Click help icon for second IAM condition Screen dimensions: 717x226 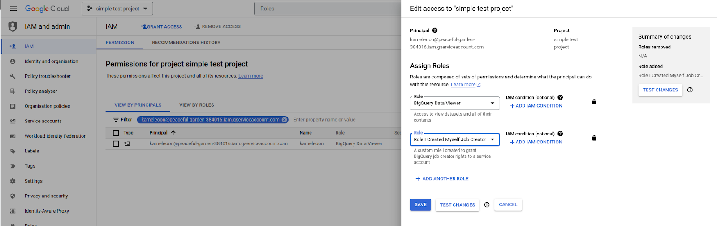tap(560, 134)
